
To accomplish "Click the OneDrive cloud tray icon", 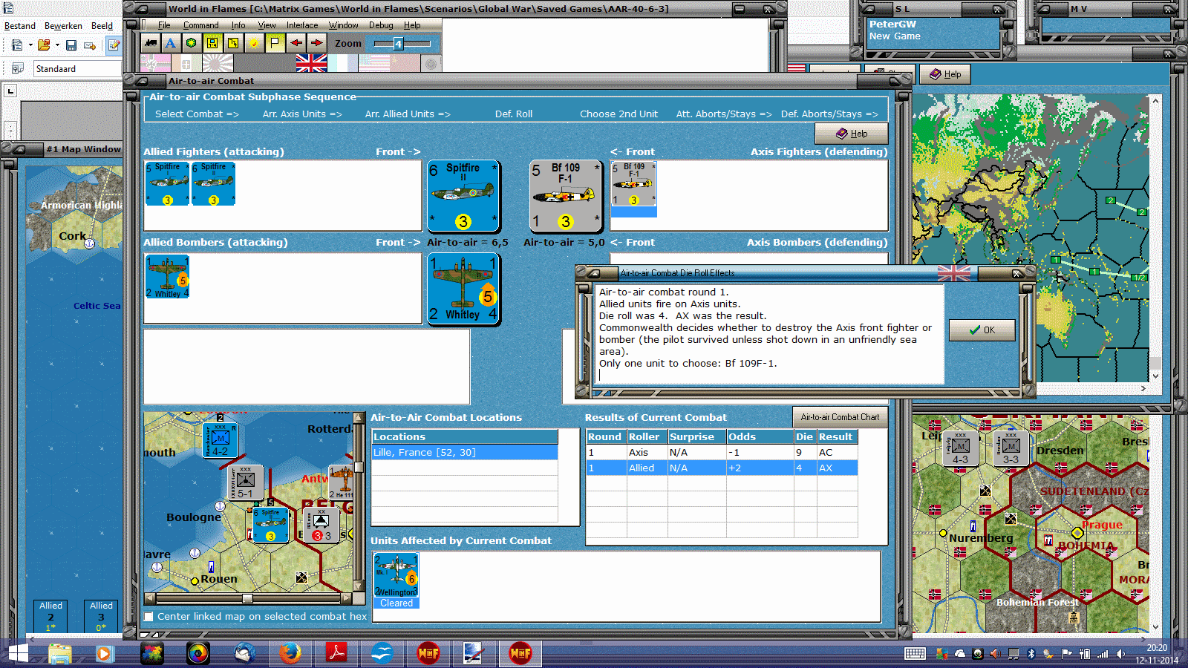I will (x=960, y=654).
